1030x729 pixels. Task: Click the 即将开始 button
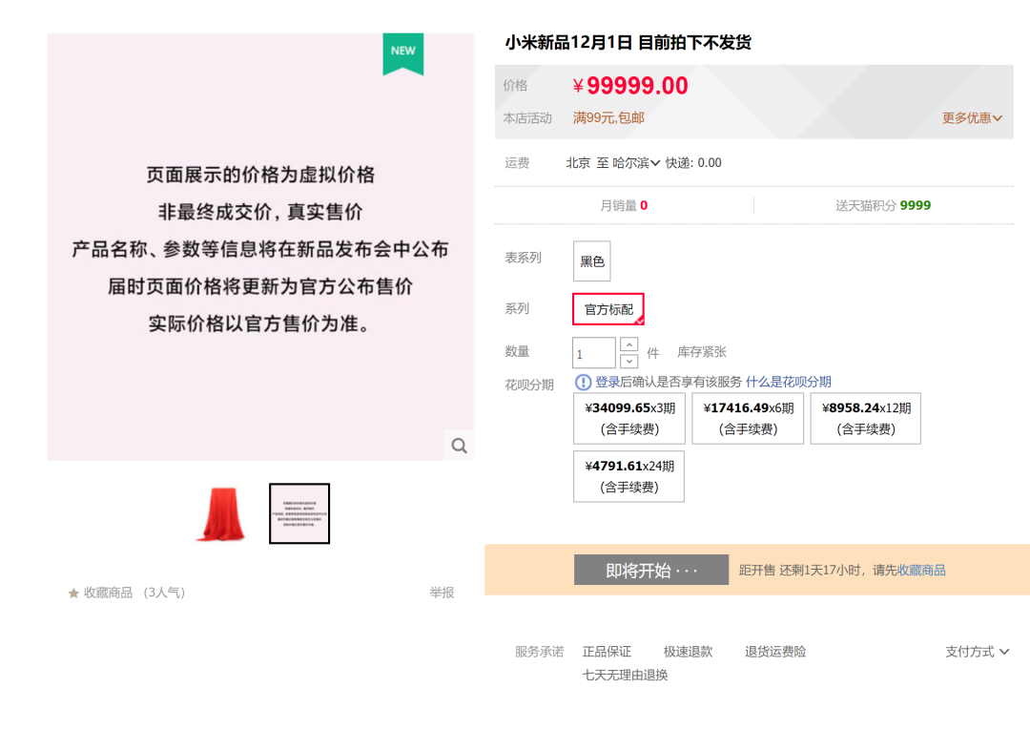click(651, 570)
